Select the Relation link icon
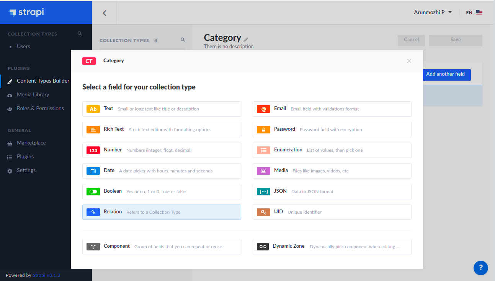 (93, 212)
